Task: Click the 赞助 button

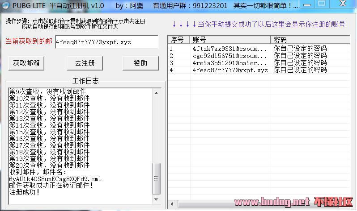Action: (x=140, y=63)
